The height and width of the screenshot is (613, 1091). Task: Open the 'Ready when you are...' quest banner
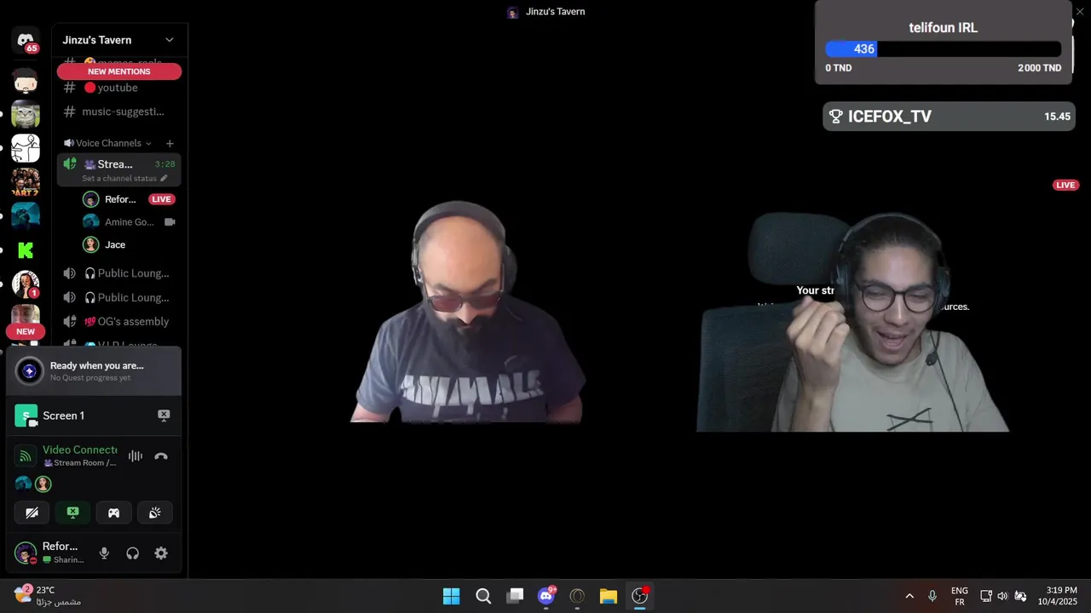coord(94,371)
